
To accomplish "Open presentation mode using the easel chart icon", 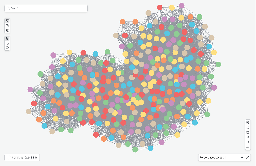I will [x=248, y=127].
